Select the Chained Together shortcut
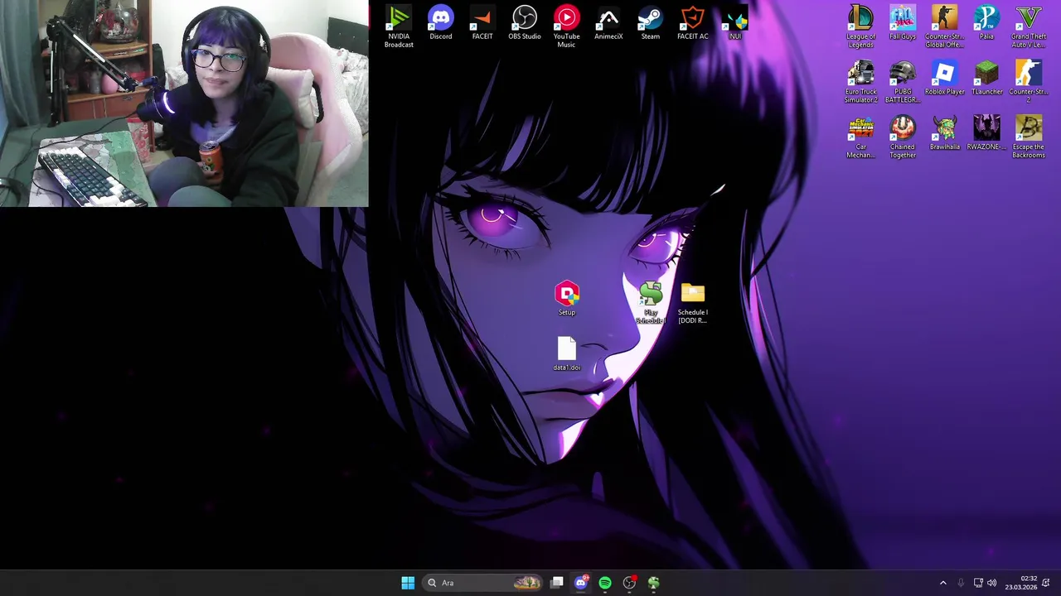The height and width of the screenshot is (596, 1061). click(903, 137)
